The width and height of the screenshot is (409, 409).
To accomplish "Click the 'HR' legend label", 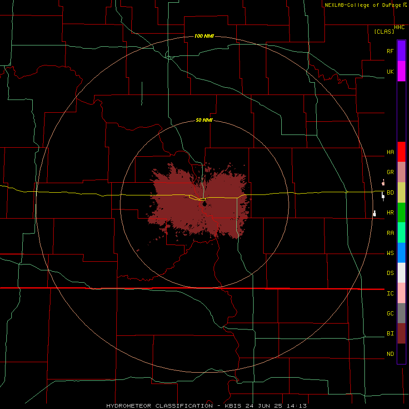I will click(390, 213).
